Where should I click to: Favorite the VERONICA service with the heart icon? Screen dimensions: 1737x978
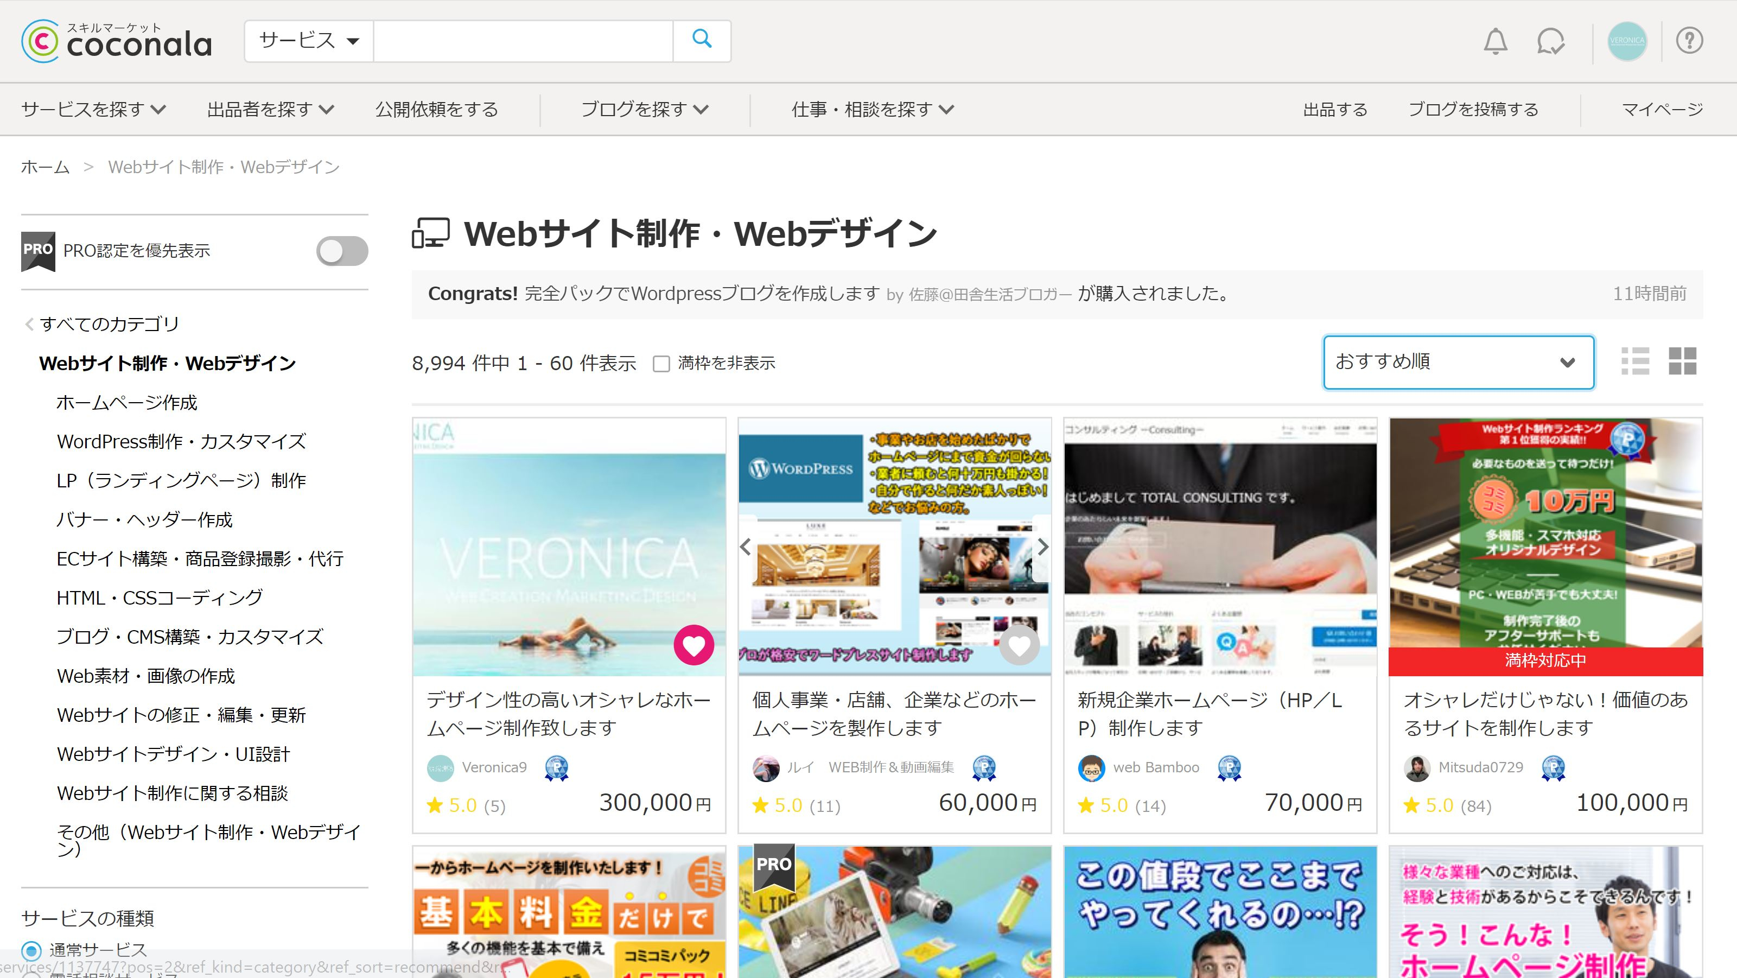(694, 646)
